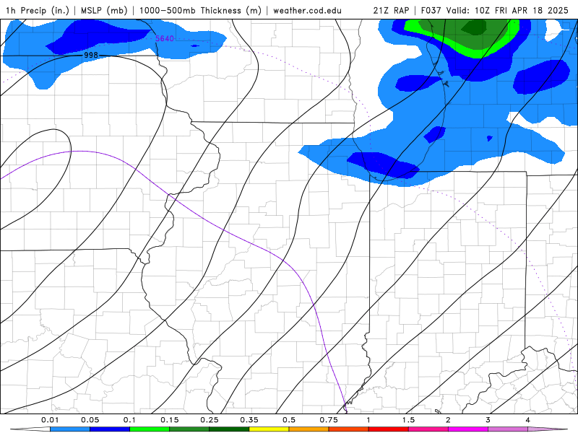The width and height of the screenshot is (578, 433).
Task: Click the '21Z RAP' model run label
Action: [391, 10]
